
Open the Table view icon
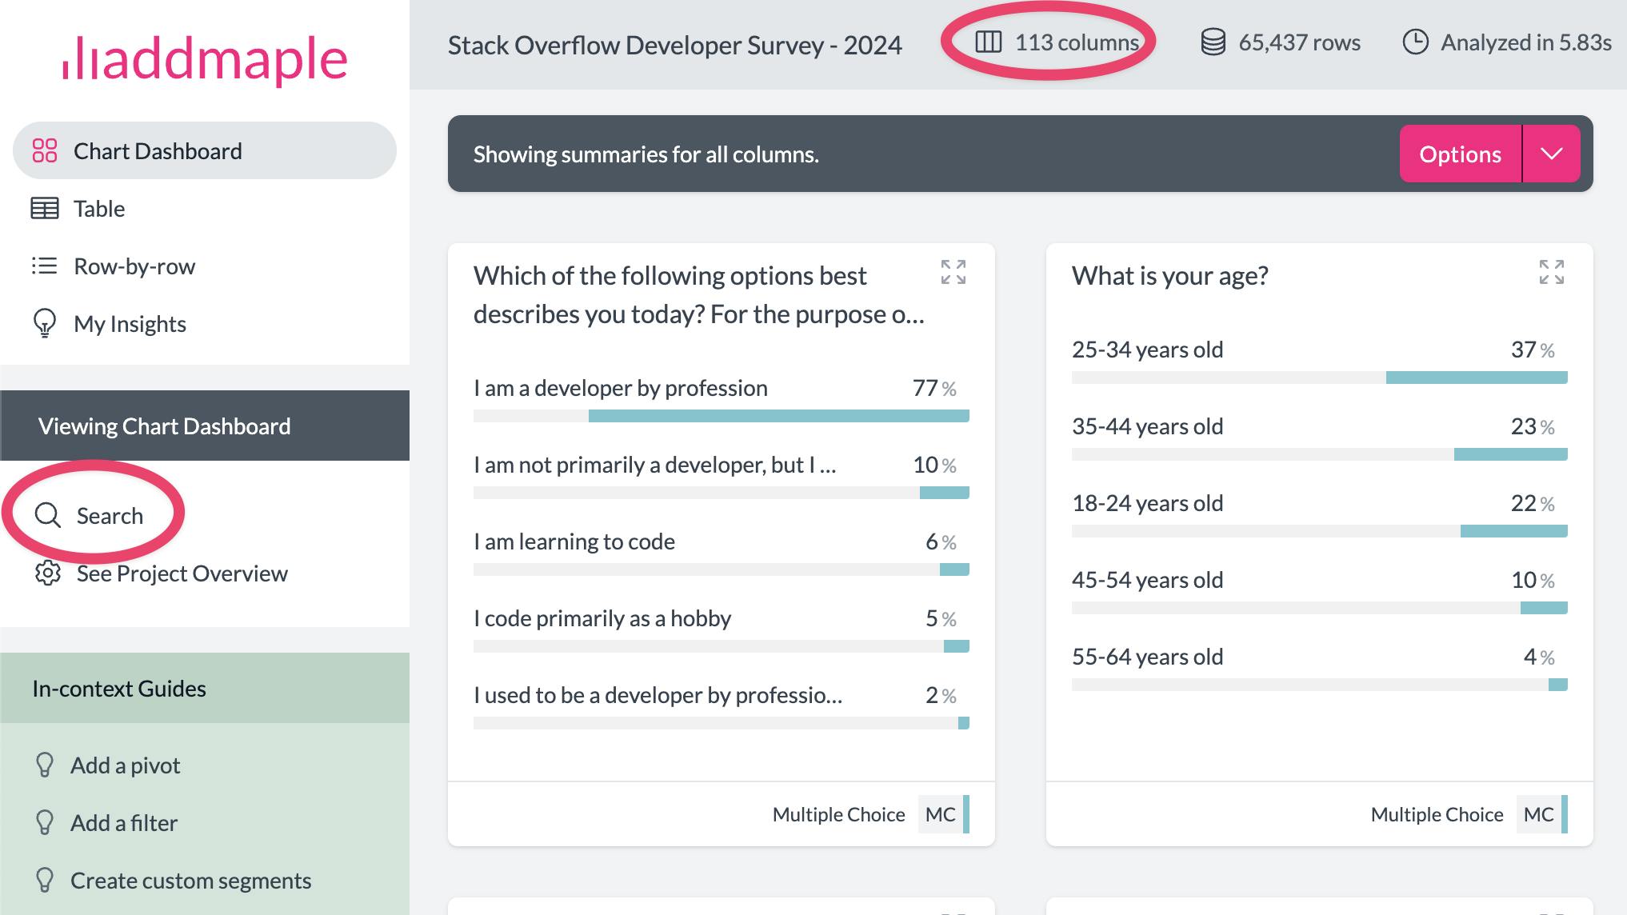[x=45, y=208]
